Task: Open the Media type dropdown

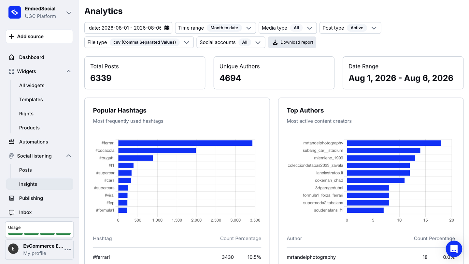Action: pyautogui.click(x=288, y=28)
